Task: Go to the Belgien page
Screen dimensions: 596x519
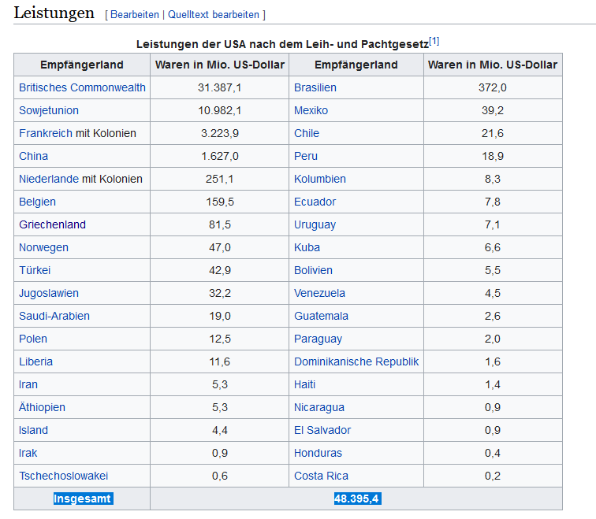Action: 37,202
